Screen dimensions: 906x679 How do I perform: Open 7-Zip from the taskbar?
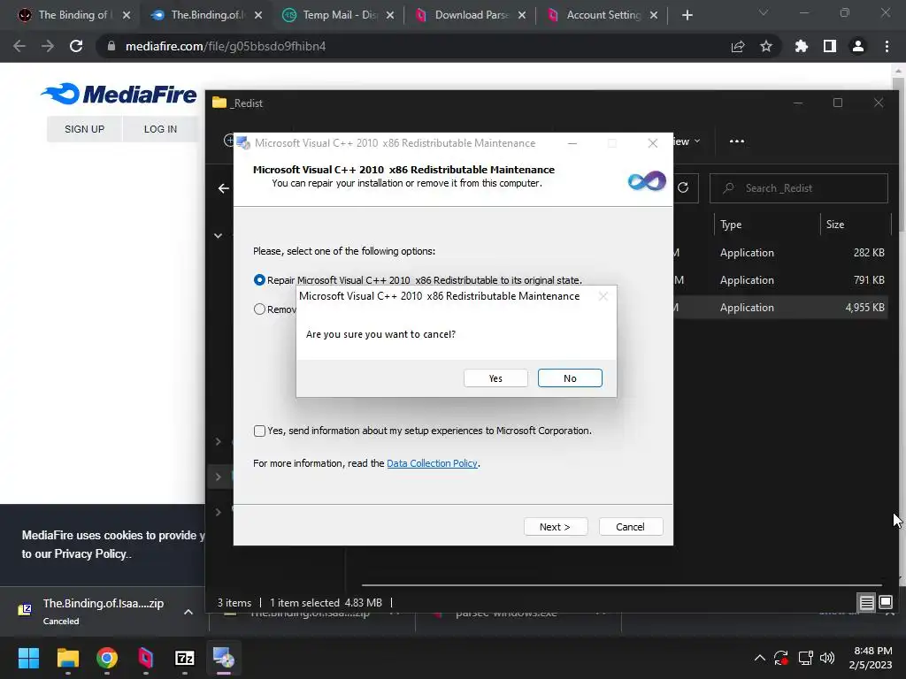pyautogui.click(x=185, y=658)
